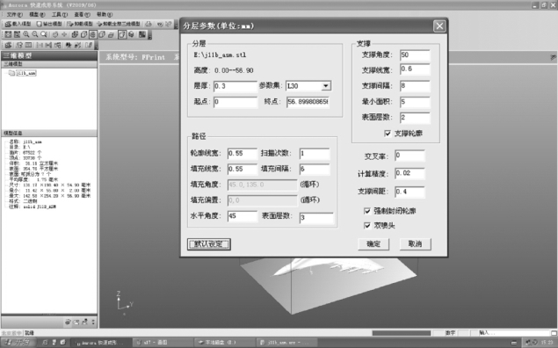
Task: Click the zoom-in magnifier icon
Action: point(26,34)
